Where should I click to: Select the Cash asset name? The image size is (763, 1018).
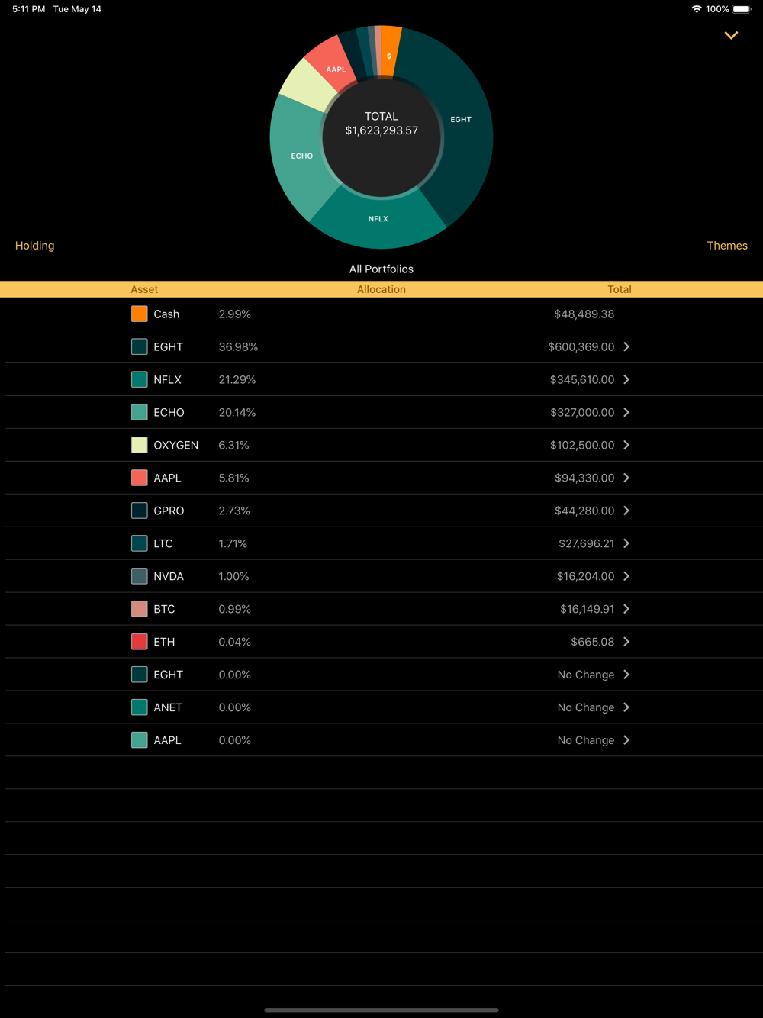coord(166,314)
